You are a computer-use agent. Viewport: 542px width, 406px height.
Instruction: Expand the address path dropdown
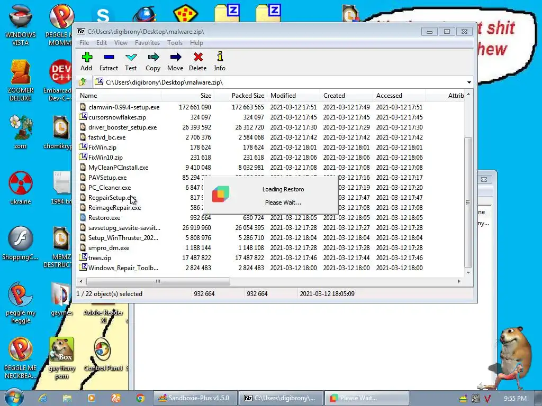click(469, 82)
